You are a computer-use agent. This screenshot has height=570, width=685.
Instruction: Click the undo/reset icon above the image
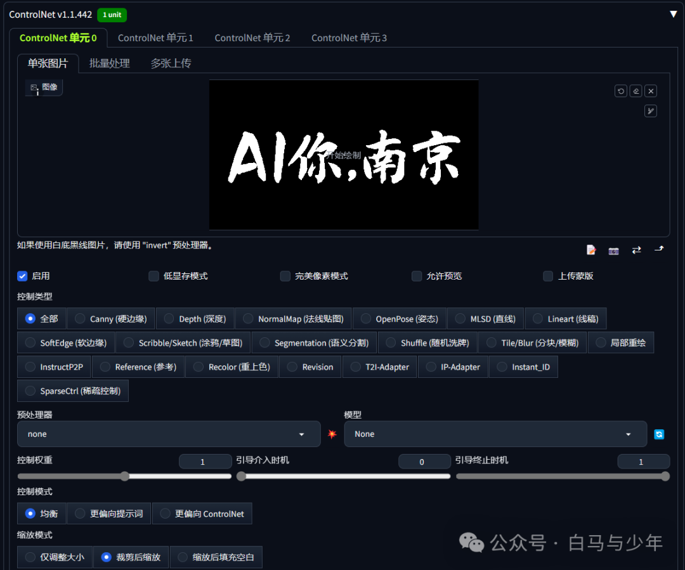[620, 91]
